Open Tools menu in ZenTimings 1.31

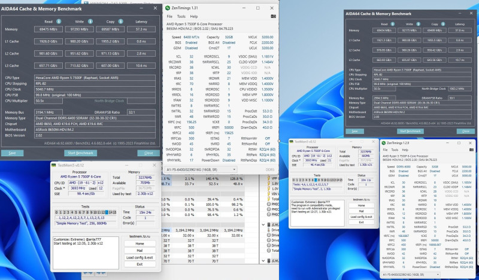(x=181, y=17)
